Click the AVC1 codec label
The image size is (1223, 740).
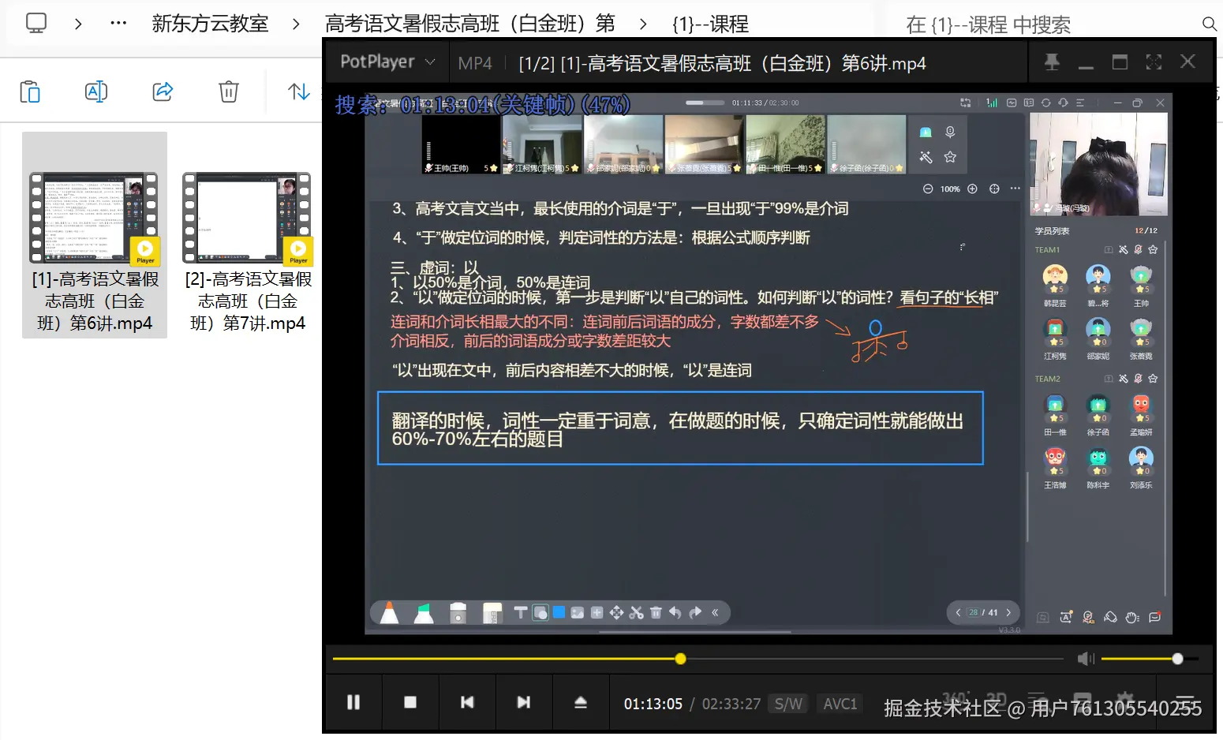(840, 704)
